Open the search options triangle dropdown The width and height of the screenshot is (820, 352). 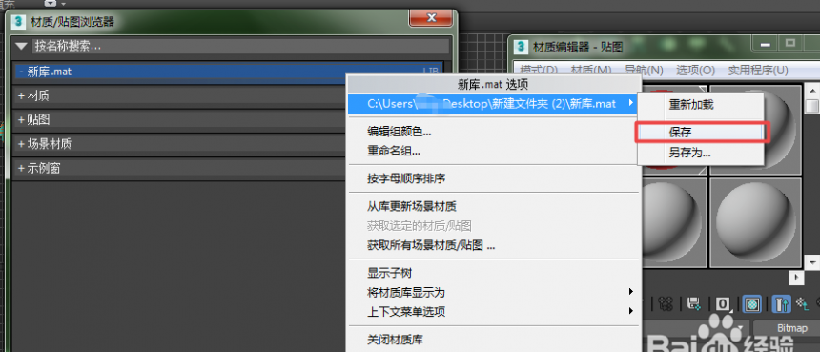21,46
